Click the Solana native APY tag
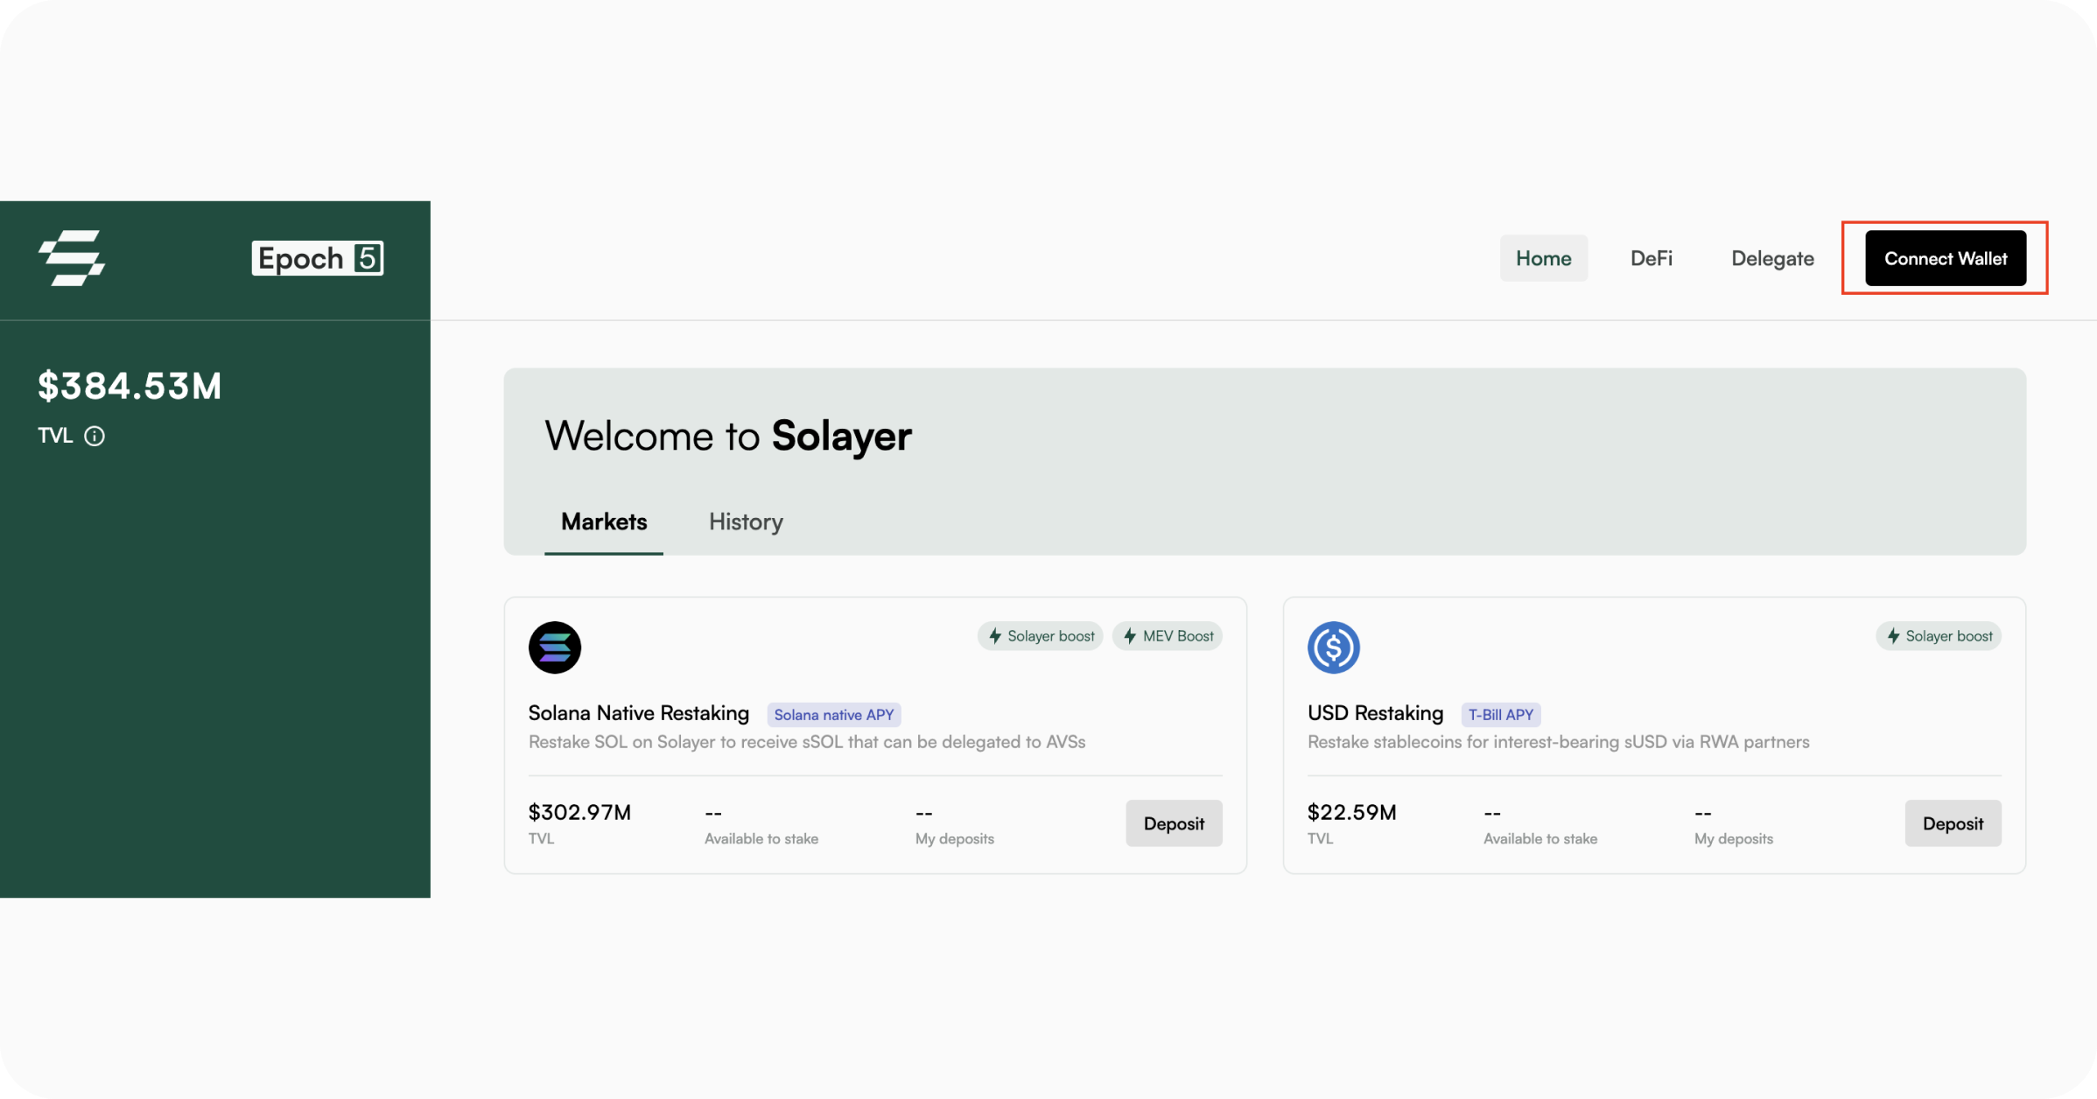 click(834, 715)
